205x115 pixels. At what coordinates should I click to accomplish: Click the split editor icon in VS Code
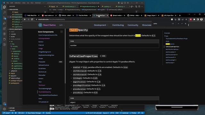tap(139, 6)
